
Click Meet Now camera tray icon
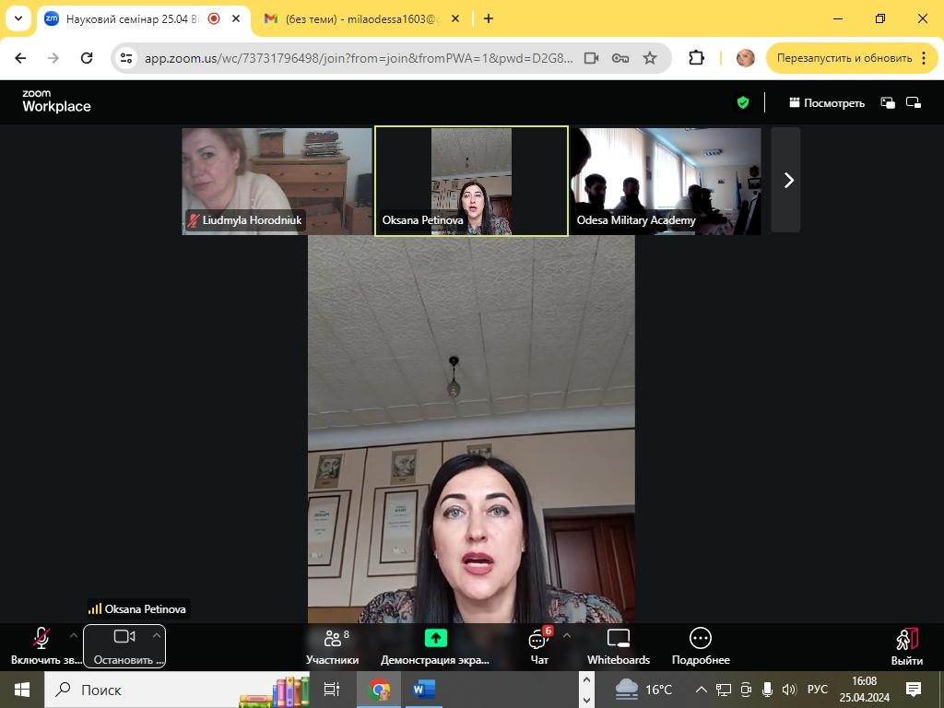click(x=746, y=690)
